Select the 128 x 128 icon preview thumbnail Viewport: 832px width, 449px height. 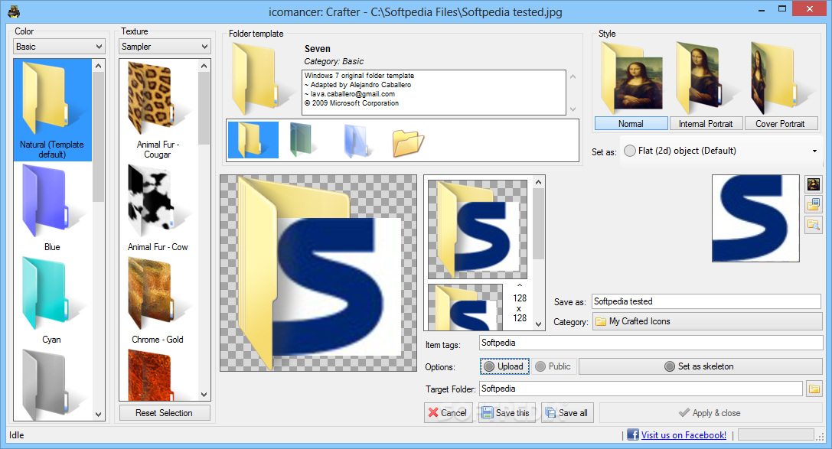point(465,307)
